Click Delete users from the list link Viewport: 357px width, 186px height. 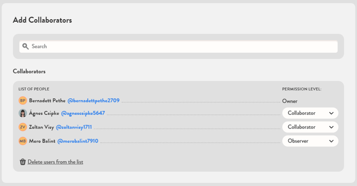tap(56, 162)
